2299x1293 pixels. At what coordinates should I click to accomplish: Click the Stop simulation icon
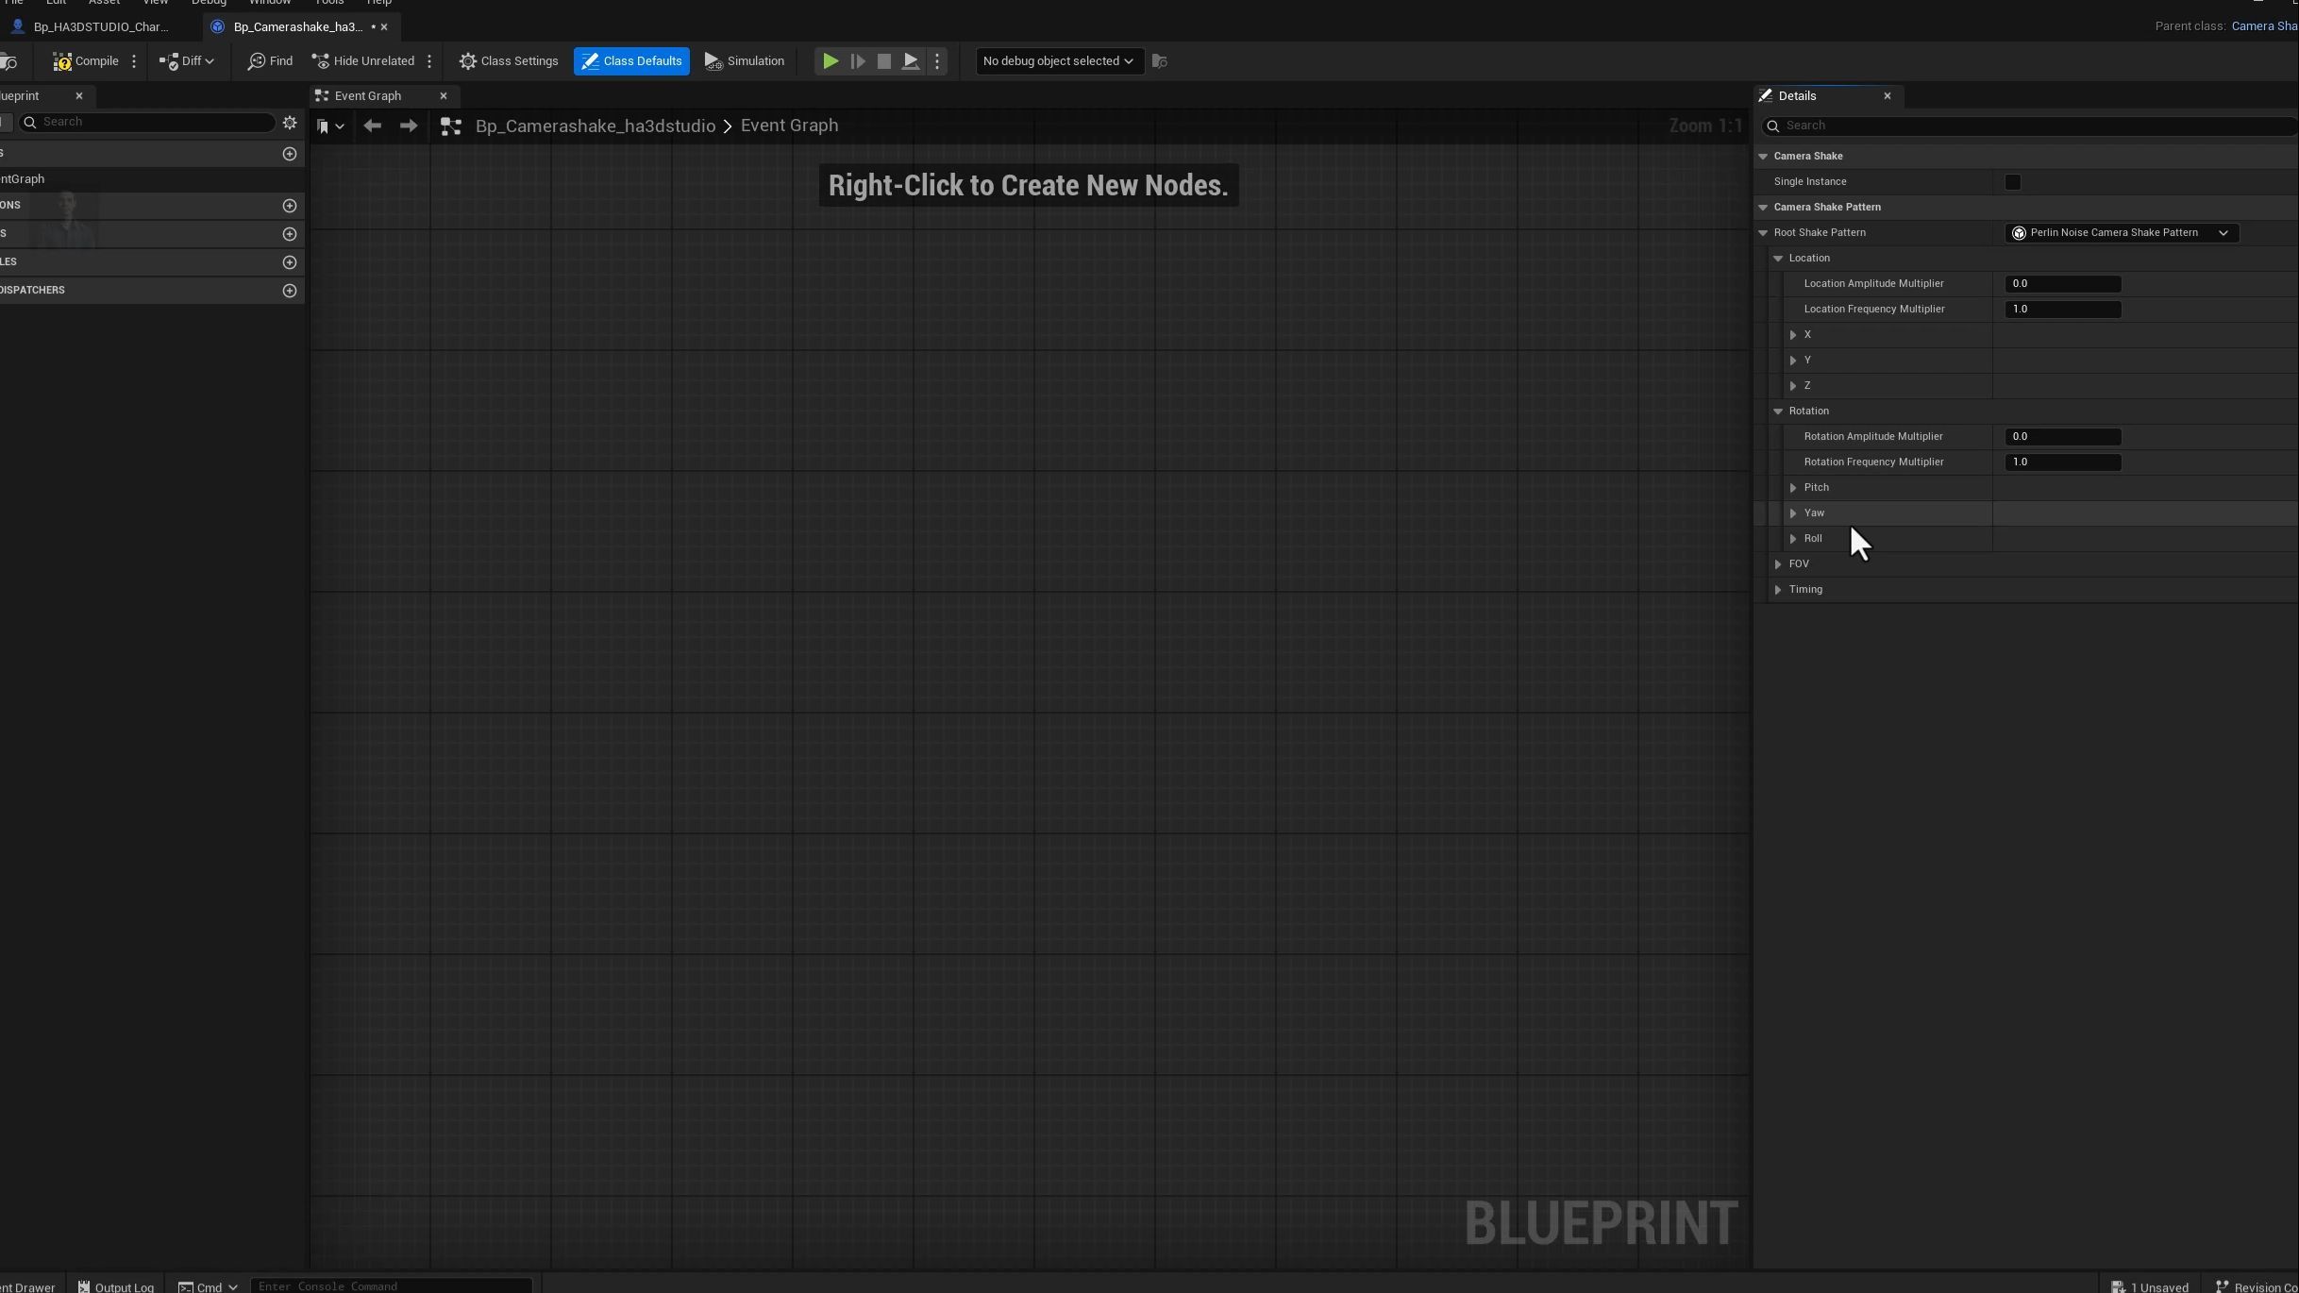[x=883, y=61]
